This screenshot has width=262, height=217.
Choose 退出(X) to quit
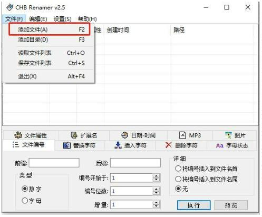tap(50, 76)
